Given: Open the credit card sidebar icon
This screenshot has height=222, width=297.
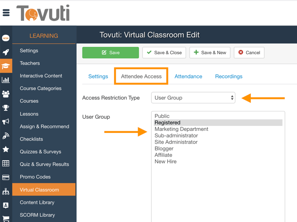Looking at the screenshot, I should (x=6, y=177).
